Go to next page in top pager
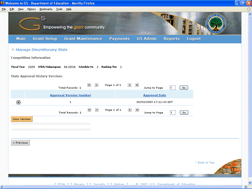 [x=130, y=85]
